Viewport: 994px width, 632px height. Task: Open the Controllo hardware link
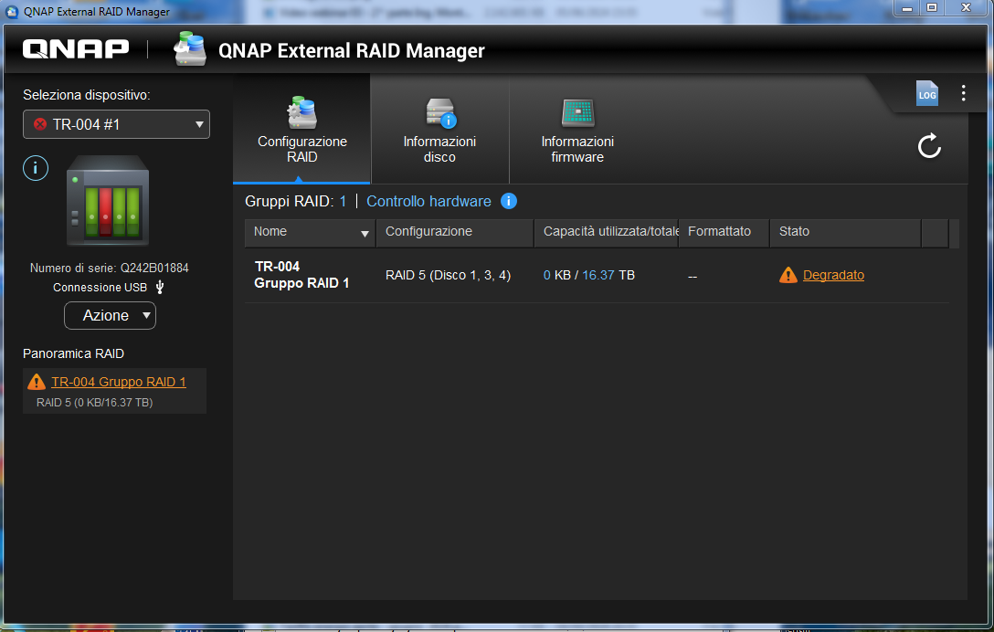click(428, 202)
